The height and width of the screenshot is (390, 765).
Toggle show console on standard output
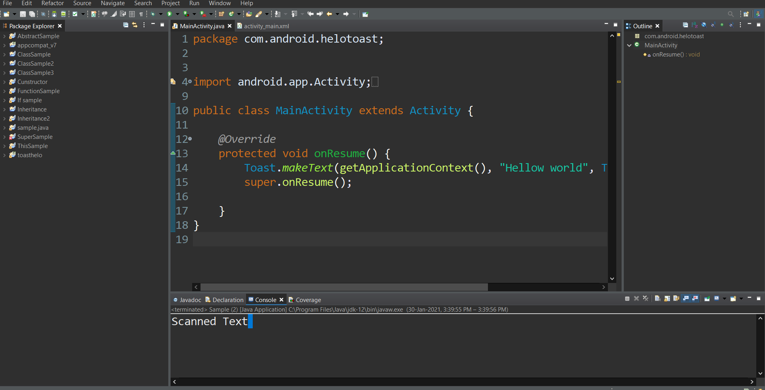point(686,298)
